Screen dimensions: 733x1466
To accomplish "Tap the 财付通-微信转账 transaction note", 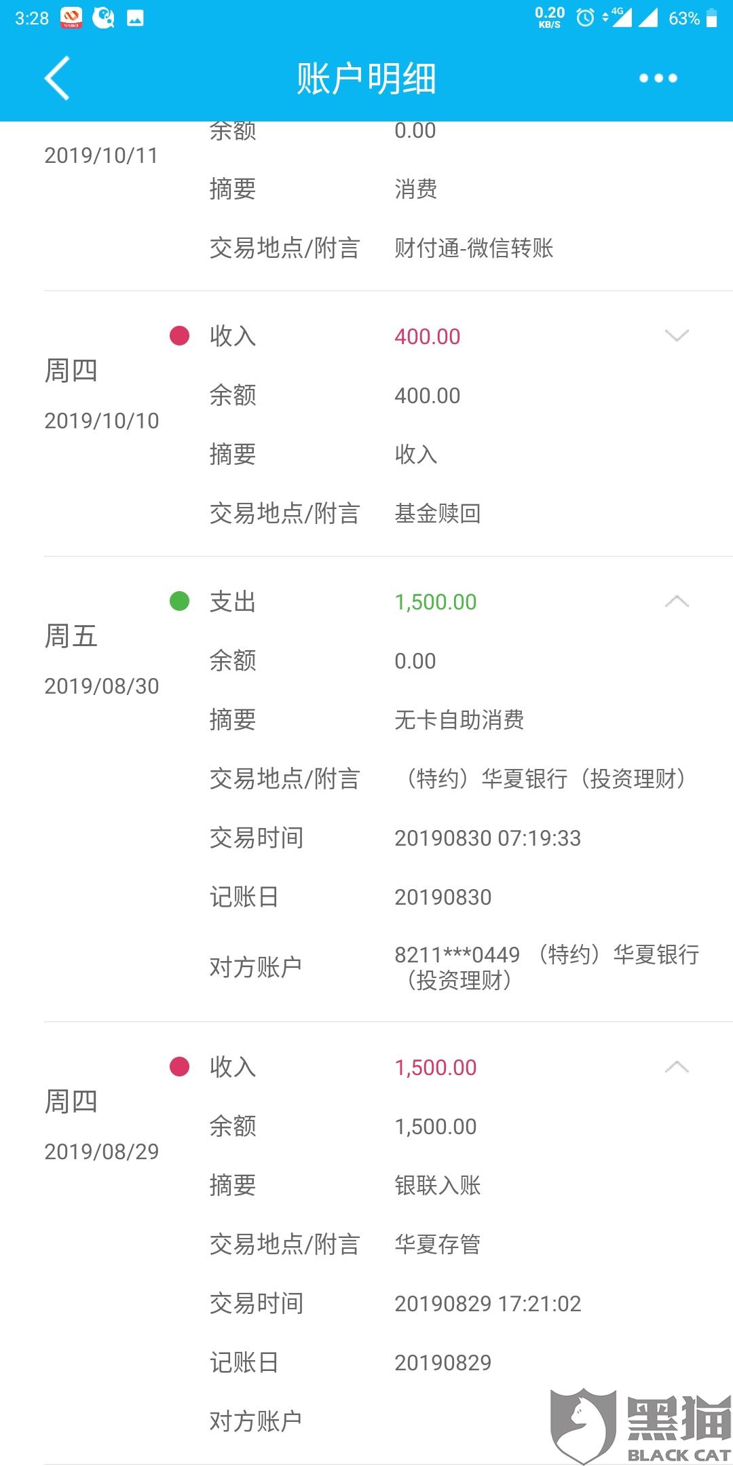I will 474,248.
